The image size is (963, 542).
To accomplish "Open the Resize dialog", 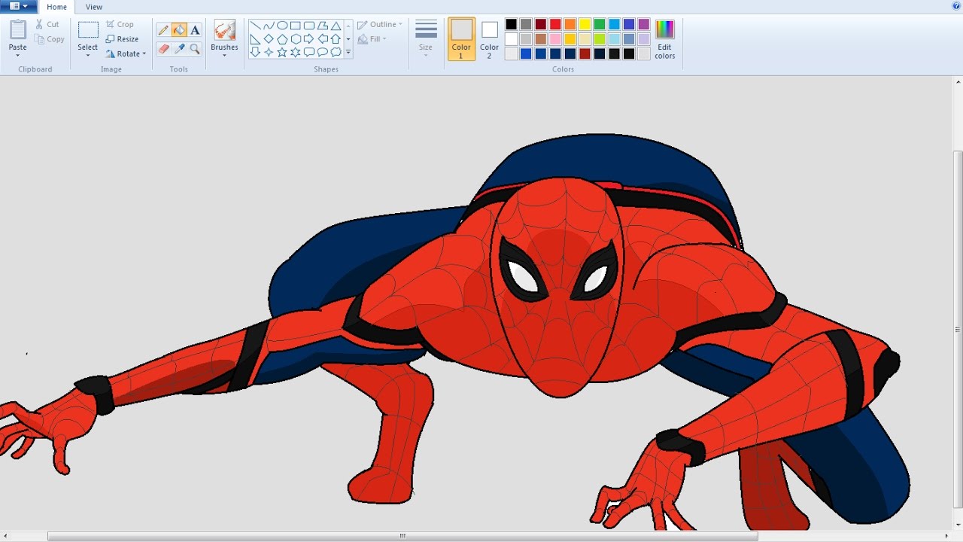I will [123, 38].
